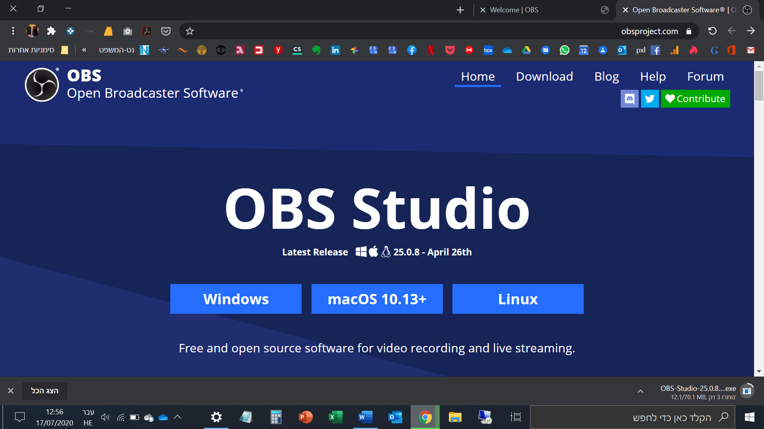Click the Windows search box on taskbar
Viewport: 764px width, 429px height.
632,417
